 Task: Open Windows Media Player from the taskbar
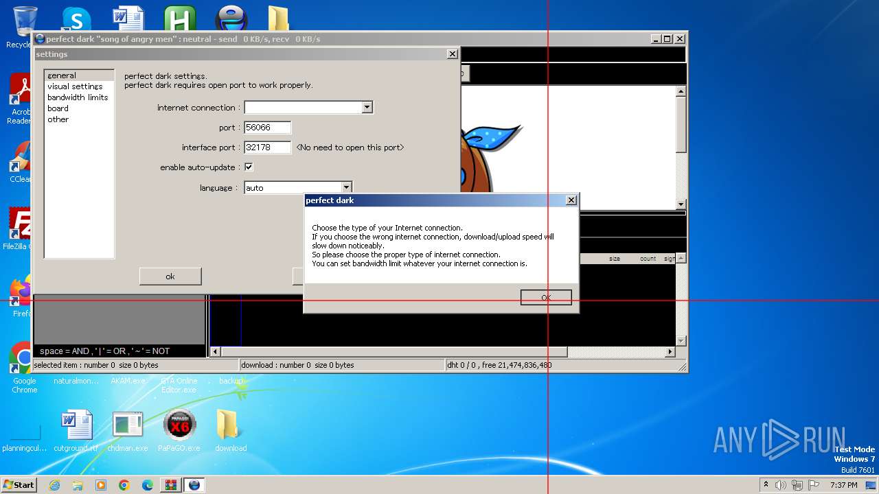pyautogui.click(x=101, y=485)
